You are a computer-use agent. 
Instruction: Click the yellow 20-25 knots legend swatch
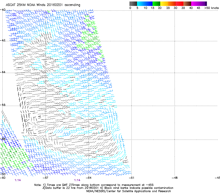[164, 4]
